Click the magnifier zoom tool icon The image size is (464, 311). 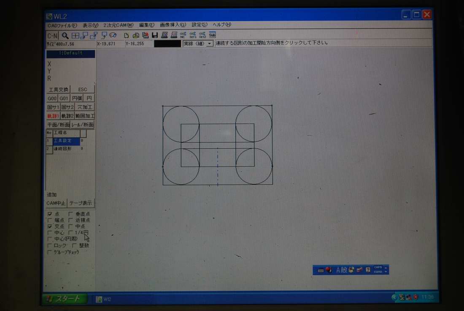tap(65, 35)
